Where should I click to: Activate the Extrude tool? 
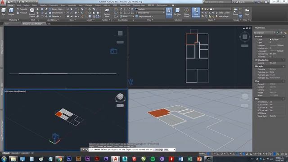(11, 12)
